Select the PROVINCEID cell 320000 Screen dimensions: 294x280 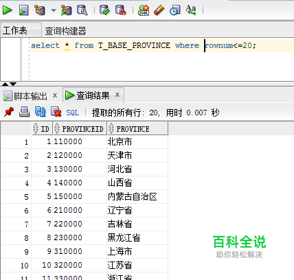coord(80,266)
